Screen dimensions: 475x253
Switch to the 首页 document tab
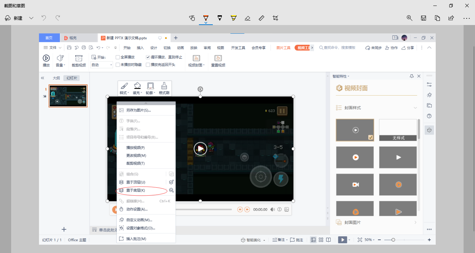pos(49,38)
